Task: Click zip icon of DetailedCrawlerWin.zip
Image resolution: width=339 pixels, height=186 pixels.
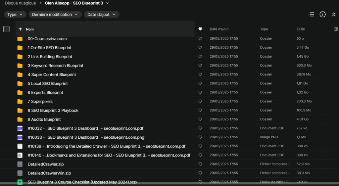Action: coord(20,173)
